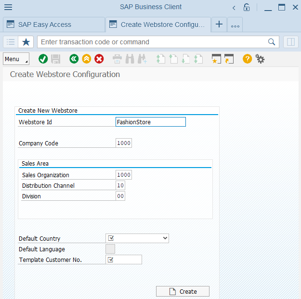Switch to SAP Easy Access tab
This screenshot has width=301, height=299.
tap(54, 25)
